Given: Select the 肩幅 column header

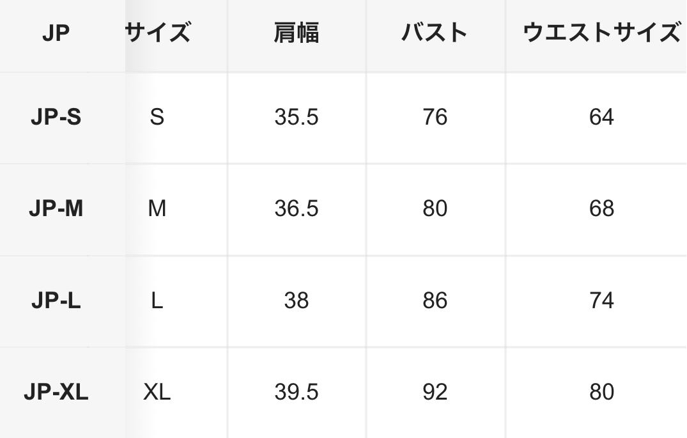Looking at the screenshot, I should pos(296,33).
